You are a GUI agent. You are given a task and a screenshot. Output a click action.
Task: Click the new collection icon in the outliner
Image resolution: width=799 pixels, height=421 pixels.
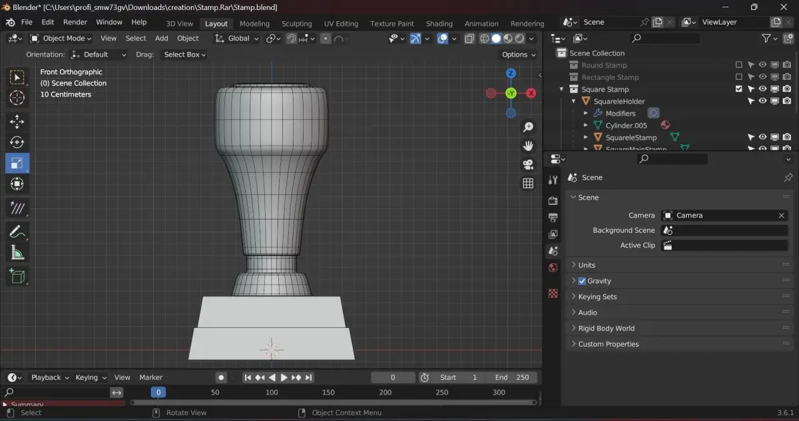coord(788,39)
